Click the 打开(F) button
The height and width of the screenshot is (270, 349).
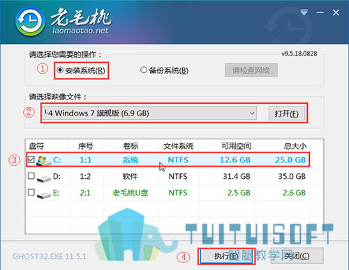[x=287, y=113]
